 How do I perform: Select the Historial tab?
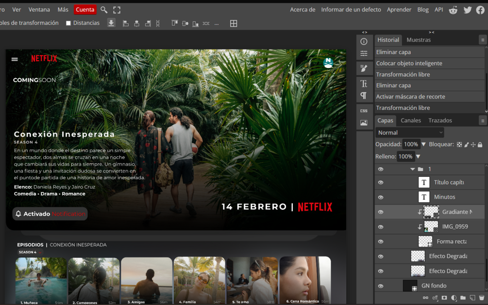[x=388, y=40]
